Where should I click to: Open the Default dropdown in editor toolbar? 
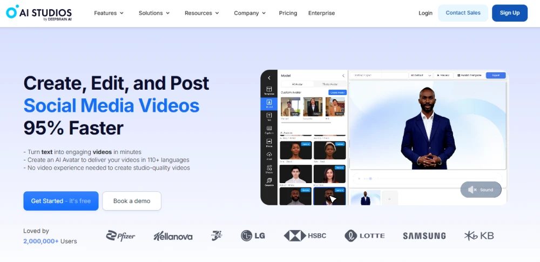[420, 75]
